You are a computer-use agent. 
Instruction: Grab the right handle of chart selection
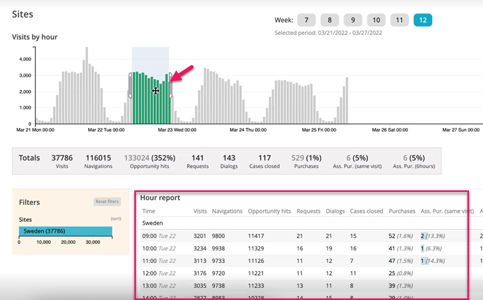pos(171,86)
